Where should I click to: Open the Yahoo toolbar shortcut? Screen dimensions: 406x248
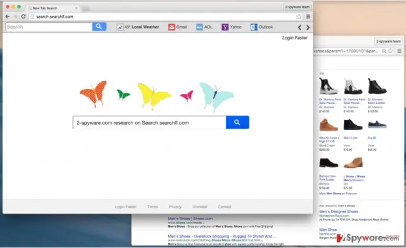pos(232,27)
